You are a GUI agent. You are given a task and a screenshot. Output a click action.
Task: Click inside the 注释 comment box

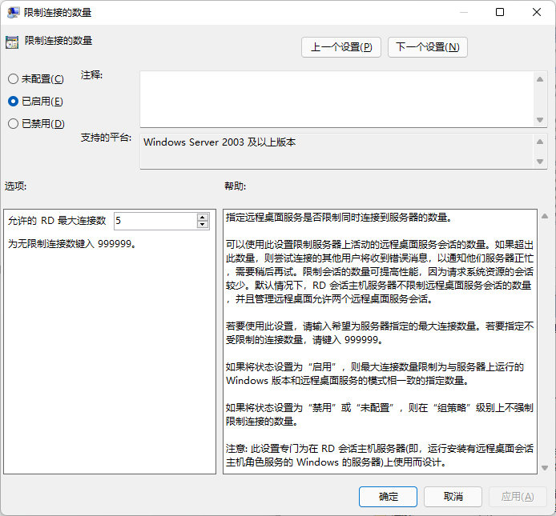[336, 99]
